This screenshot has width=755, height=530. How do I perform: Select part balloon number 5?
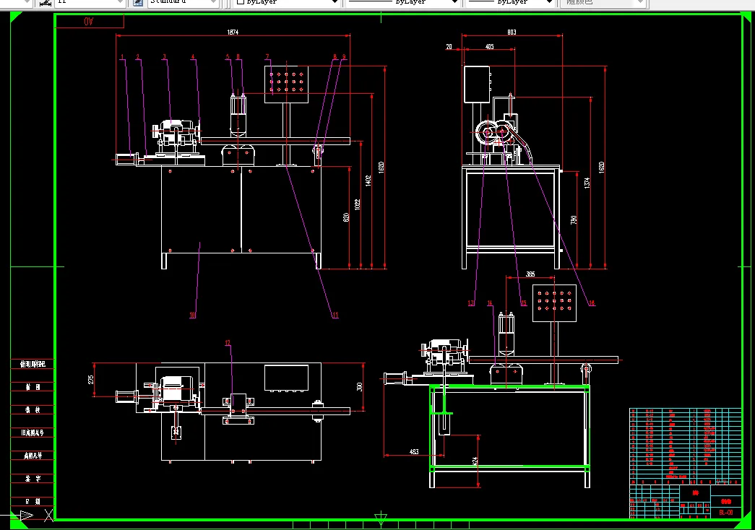coord(228,57)
